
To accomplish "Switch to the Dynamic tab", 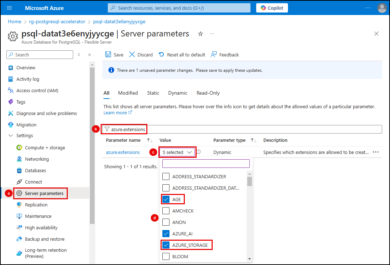I will click(178, 93).
